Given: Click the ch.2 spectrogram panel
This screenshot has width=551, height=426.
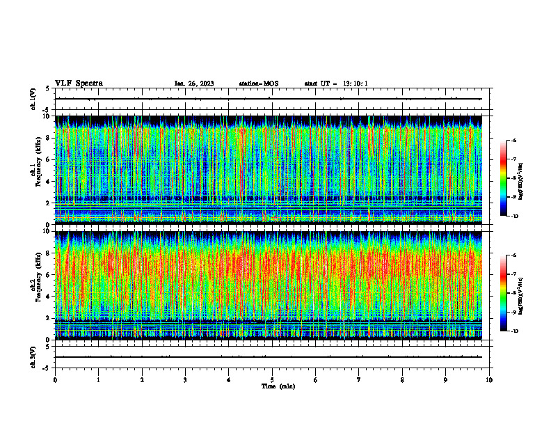Looking at the screenshot, I should [x=269, y=285].
